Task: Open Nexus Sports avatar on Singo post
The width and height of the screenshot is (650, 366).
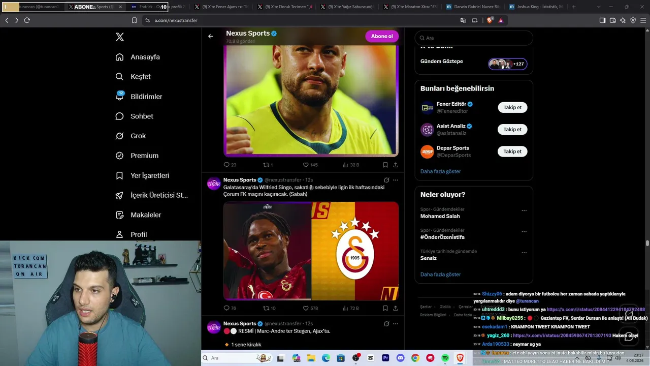Action: click(x=214, y=184)
